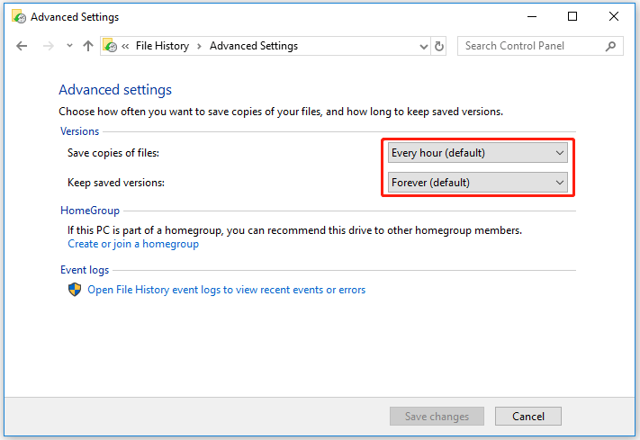640x440 pixels.
Task: Click Create or join a homegroup link
Action: pyautogui.click(x=133, y=244)
